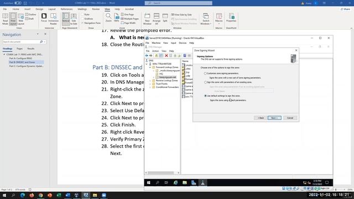The image size is (354, 199).
Task: Open the Insert ribbon tab
Action: point(27,9)
